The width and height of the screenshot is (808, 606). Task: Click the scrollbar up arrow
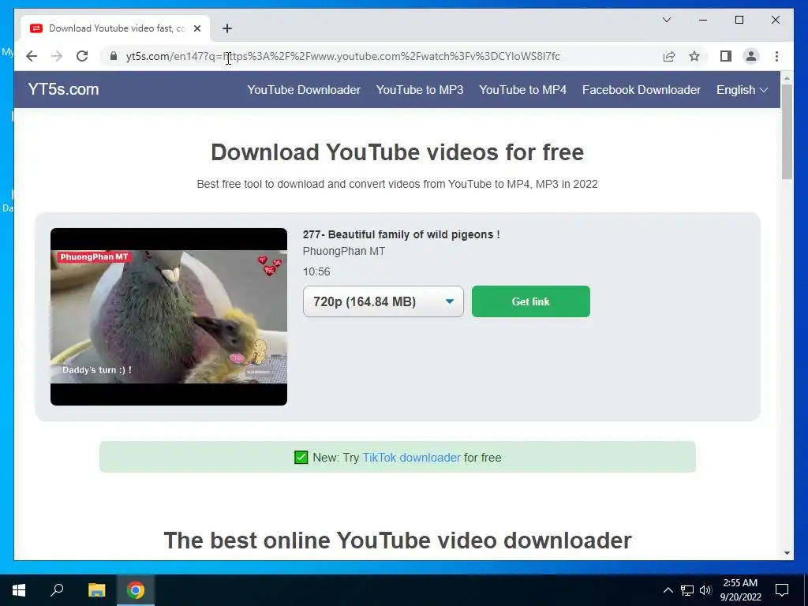pos(787,78)
